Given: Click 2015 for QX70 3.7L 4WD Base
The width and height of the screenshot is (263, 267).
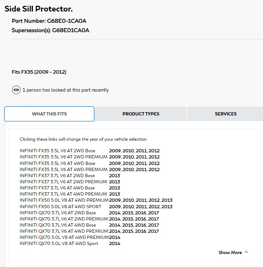Looking at the screenshot, I should point(128,225).
